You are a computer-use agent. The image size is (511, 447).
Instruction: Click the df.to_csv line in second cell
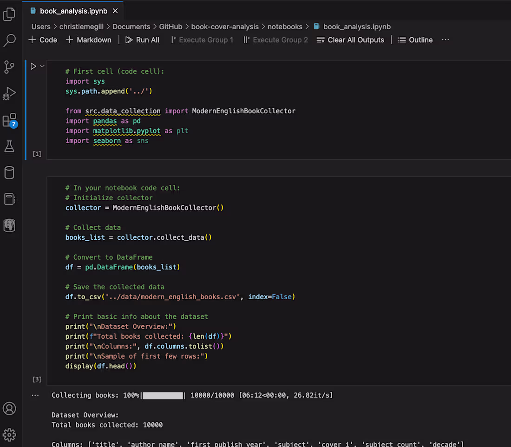180,297
